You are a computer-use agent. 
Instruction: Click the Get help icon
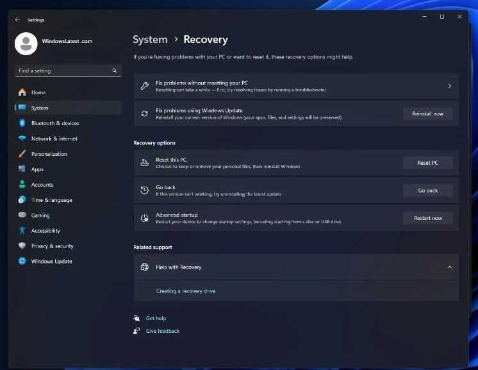tap(136, 318)
